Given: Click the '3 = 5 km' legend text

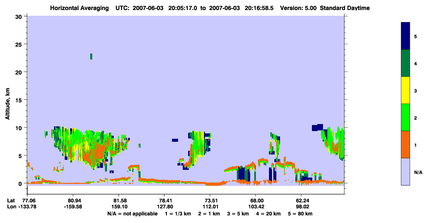Looking at the screenshot, I should click(x=238, y=214).
